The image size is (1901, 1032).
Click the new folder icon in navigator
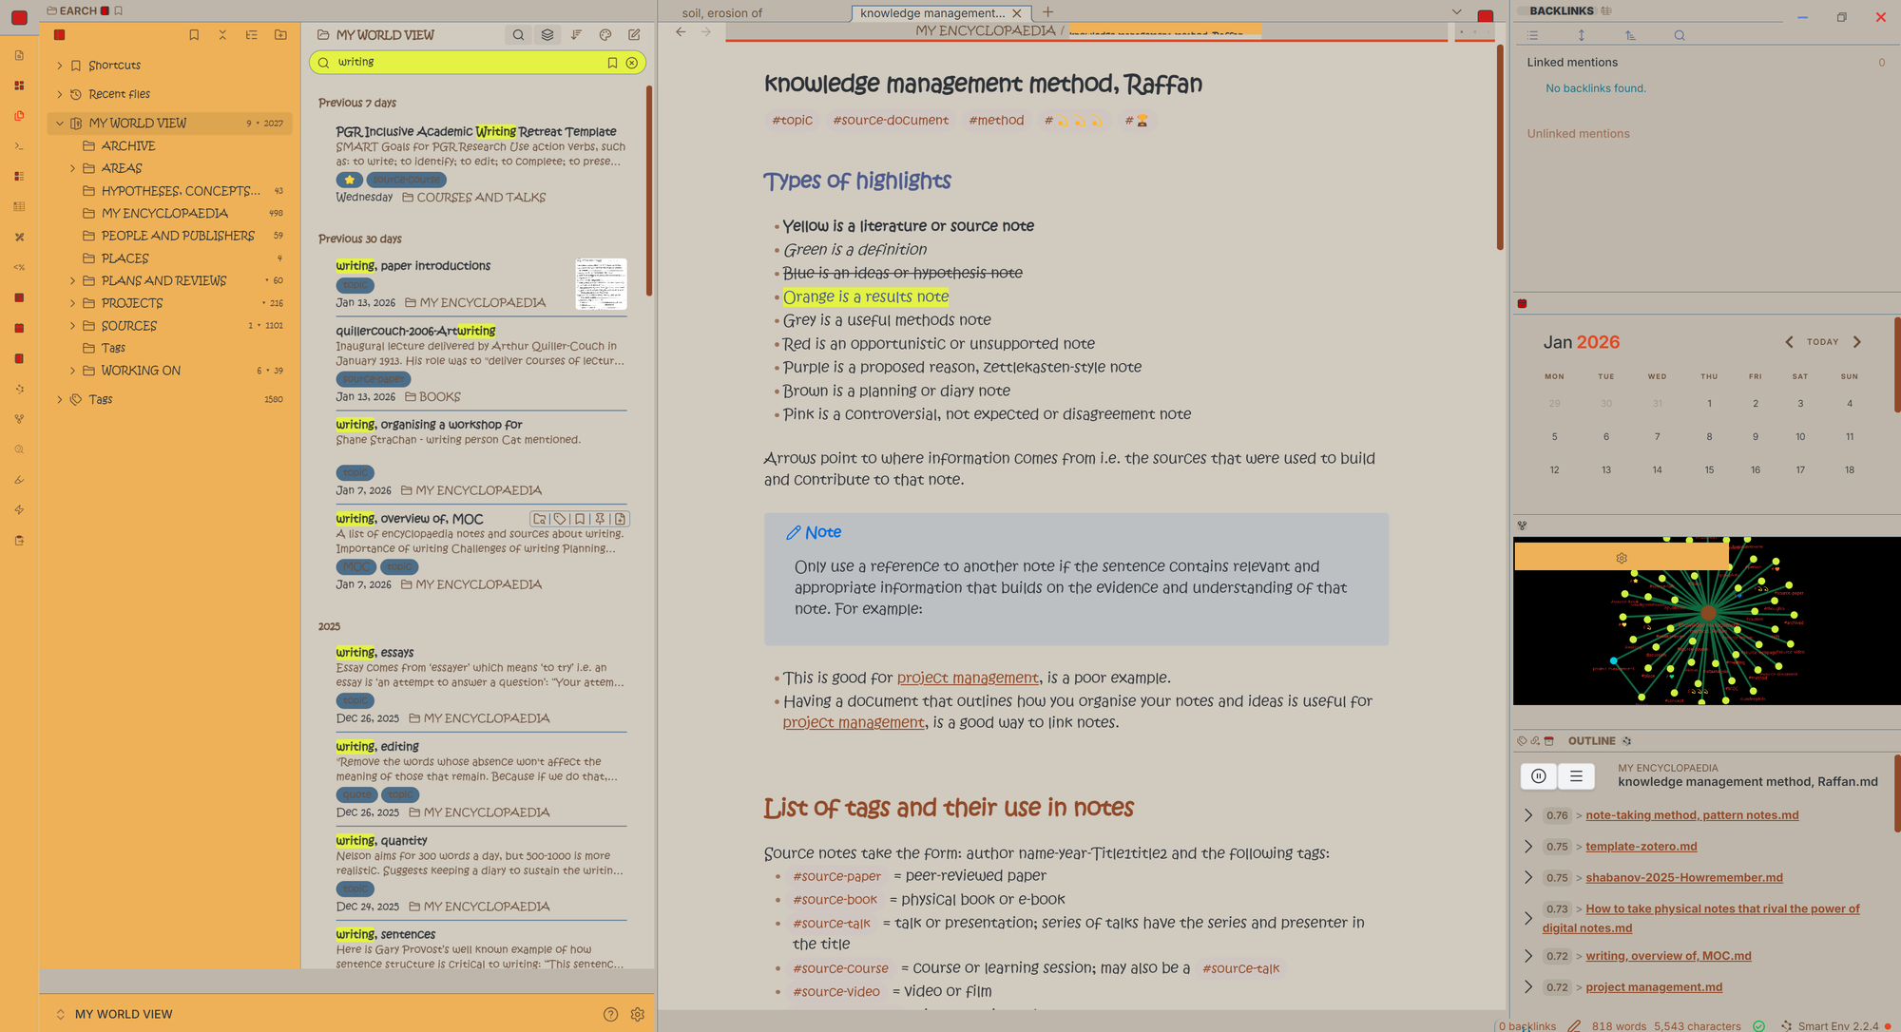tap(280, 35)
